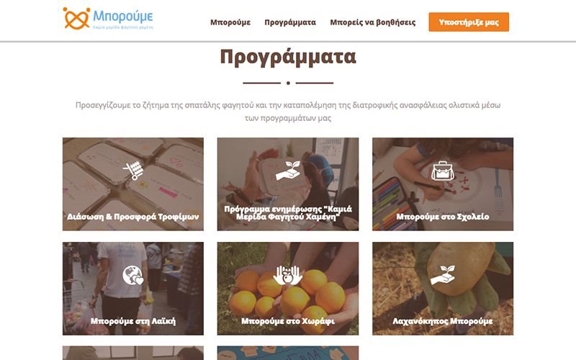Click the globe with heart icon
The height and width of the screenshot is (360, 576).
[132, 276]
